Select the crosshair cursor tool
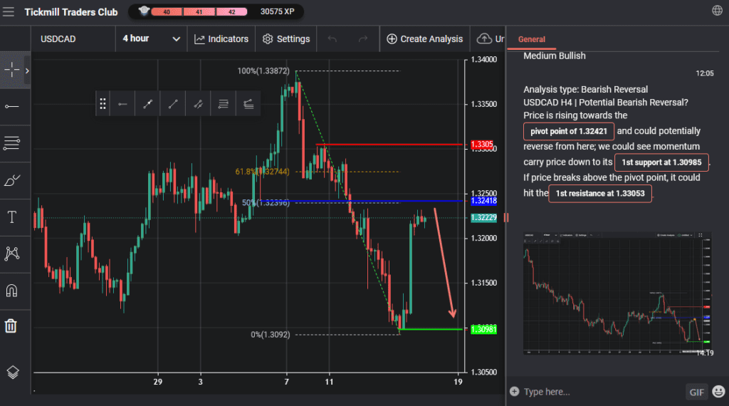729x406 pixels. (x=12, y=70)
